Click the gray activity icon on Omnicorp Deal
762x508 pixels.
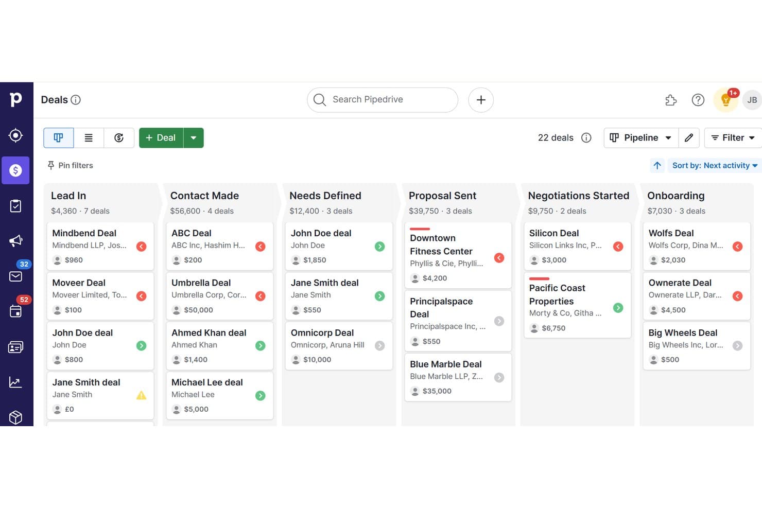point(380,346)
